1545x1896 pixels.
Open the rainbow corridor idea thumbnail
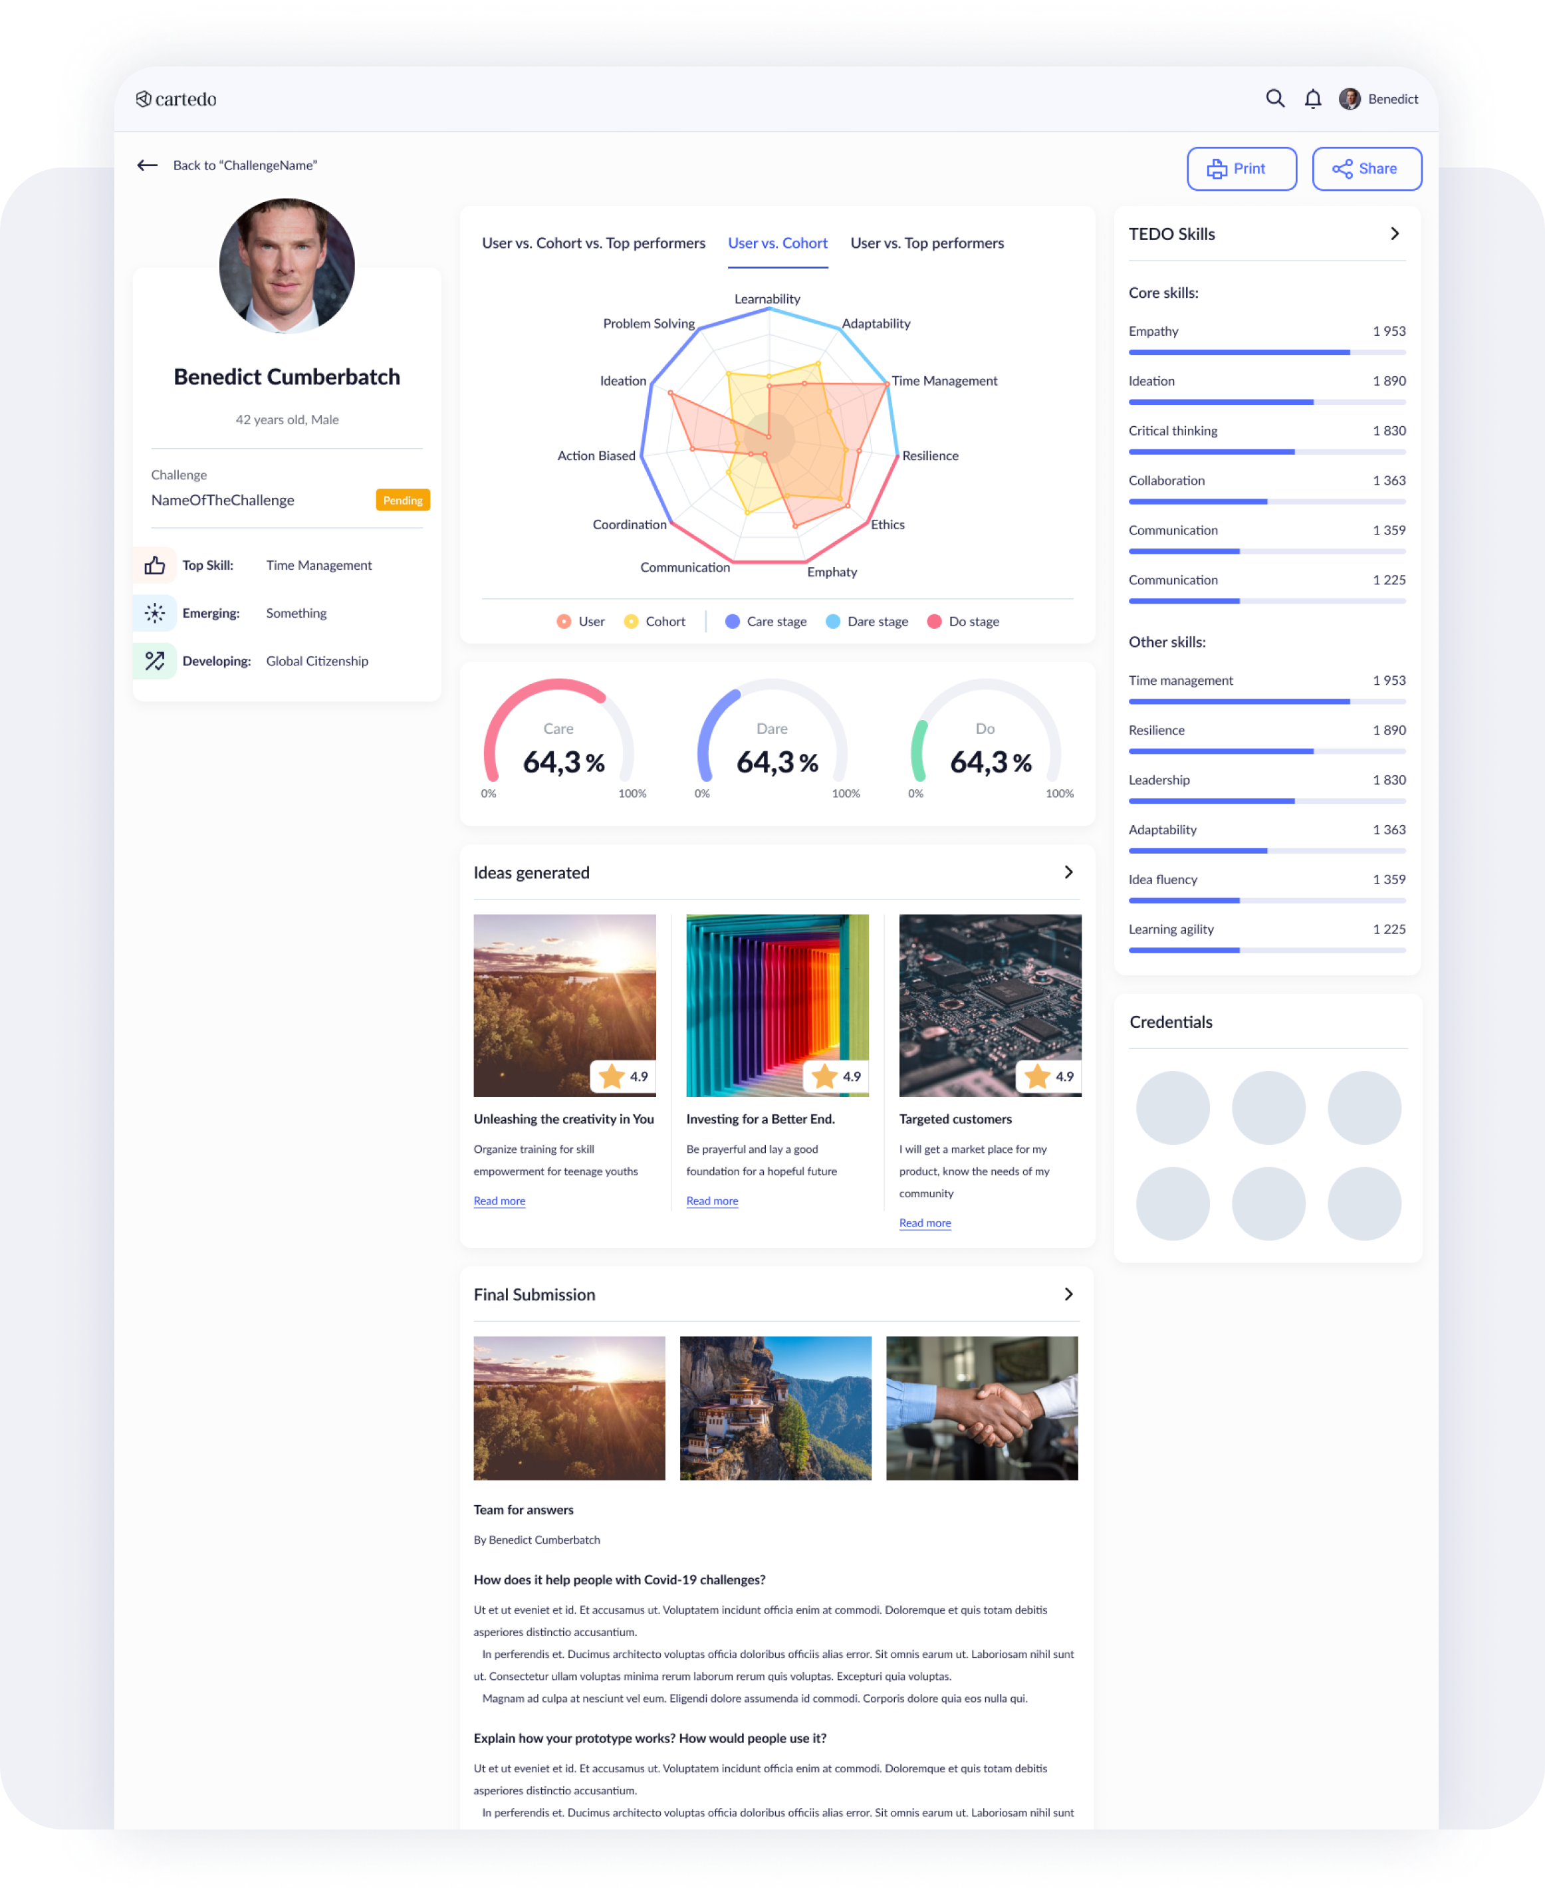coord(777,1005)
